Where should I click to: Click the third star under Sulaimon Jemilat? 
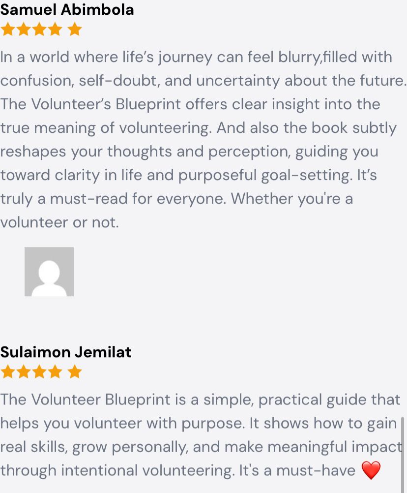(39, 371)
